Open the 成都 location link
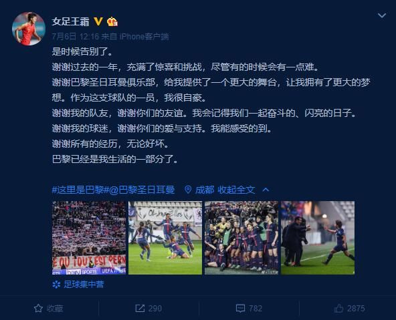This screenshot has width=396, height=320. [x=205, y=190]
